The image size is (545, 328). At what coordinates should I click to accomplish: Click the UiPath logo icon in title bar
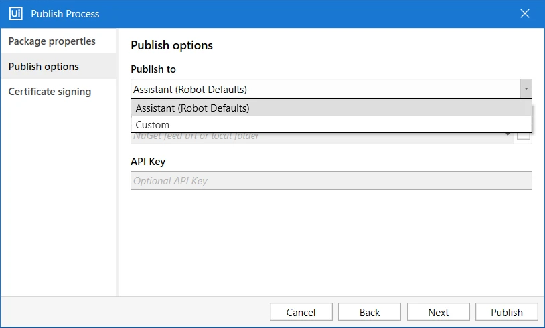[15, 13]
